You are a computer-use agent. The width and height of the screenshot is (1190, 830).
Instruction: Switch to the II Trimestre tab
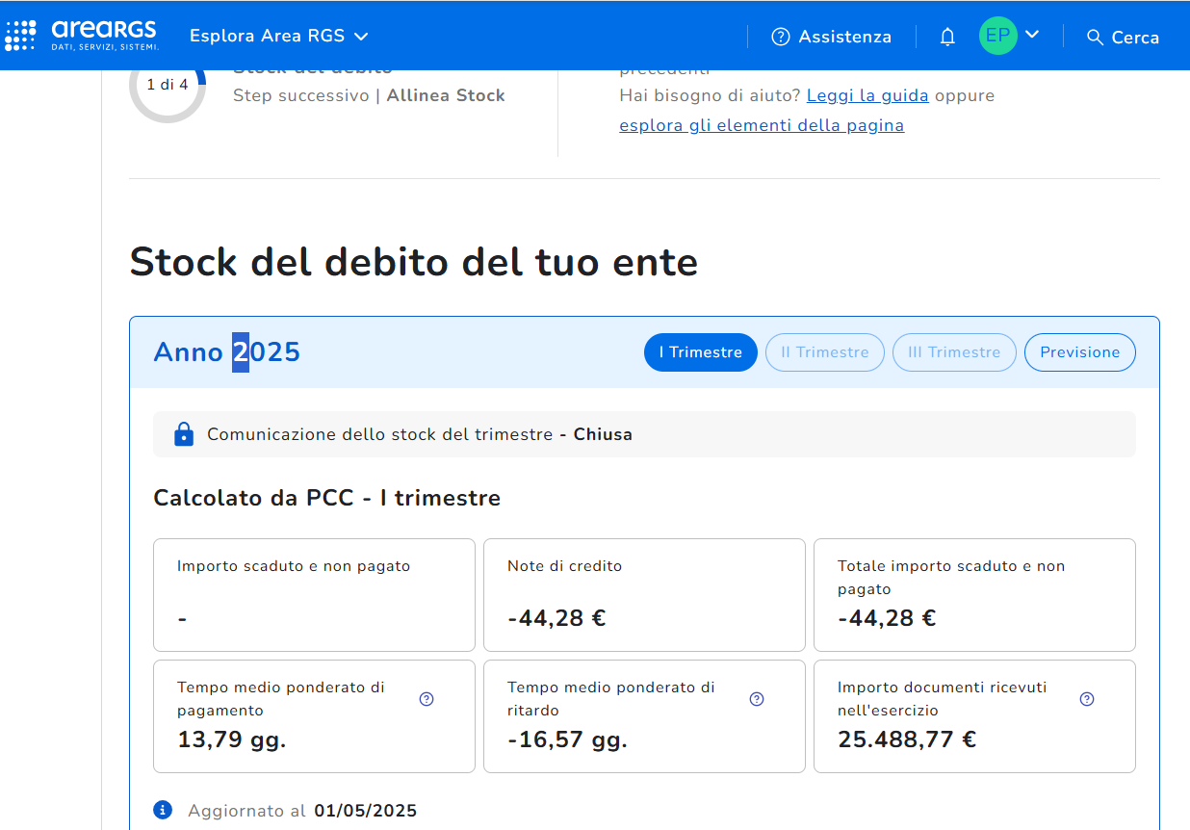pos(824,352)
